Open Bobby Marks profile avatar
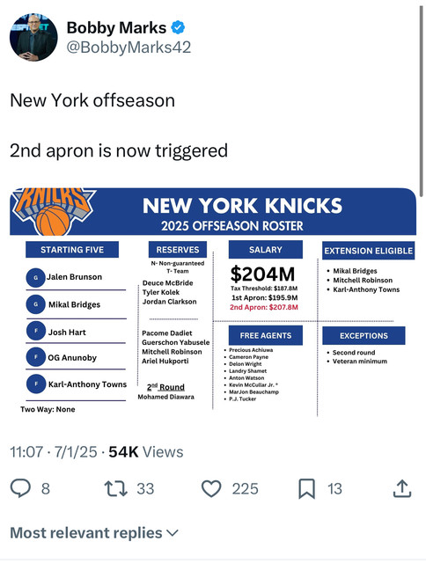426x563 pixels. 33,37
